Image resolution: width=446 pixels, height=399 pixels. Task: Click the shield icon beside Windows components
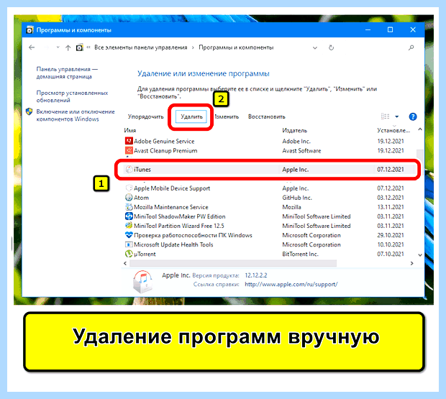click(29, 111)
